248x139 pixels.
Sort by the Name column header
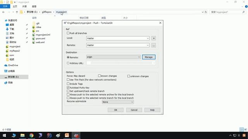pyautogui.click(x=34, y=18)
